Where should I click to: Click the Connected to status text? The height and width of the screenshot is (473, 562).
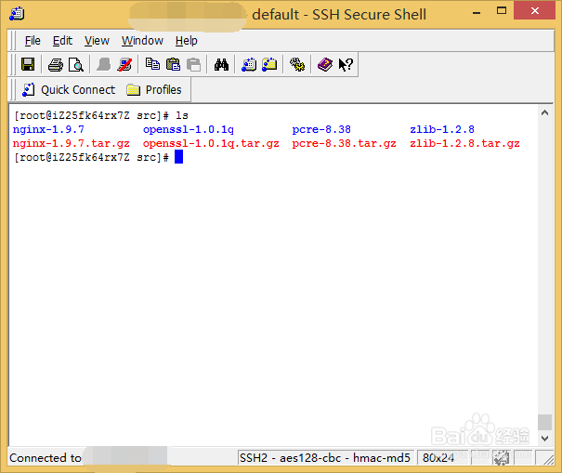pyautogui.click(x=46, y=458)
